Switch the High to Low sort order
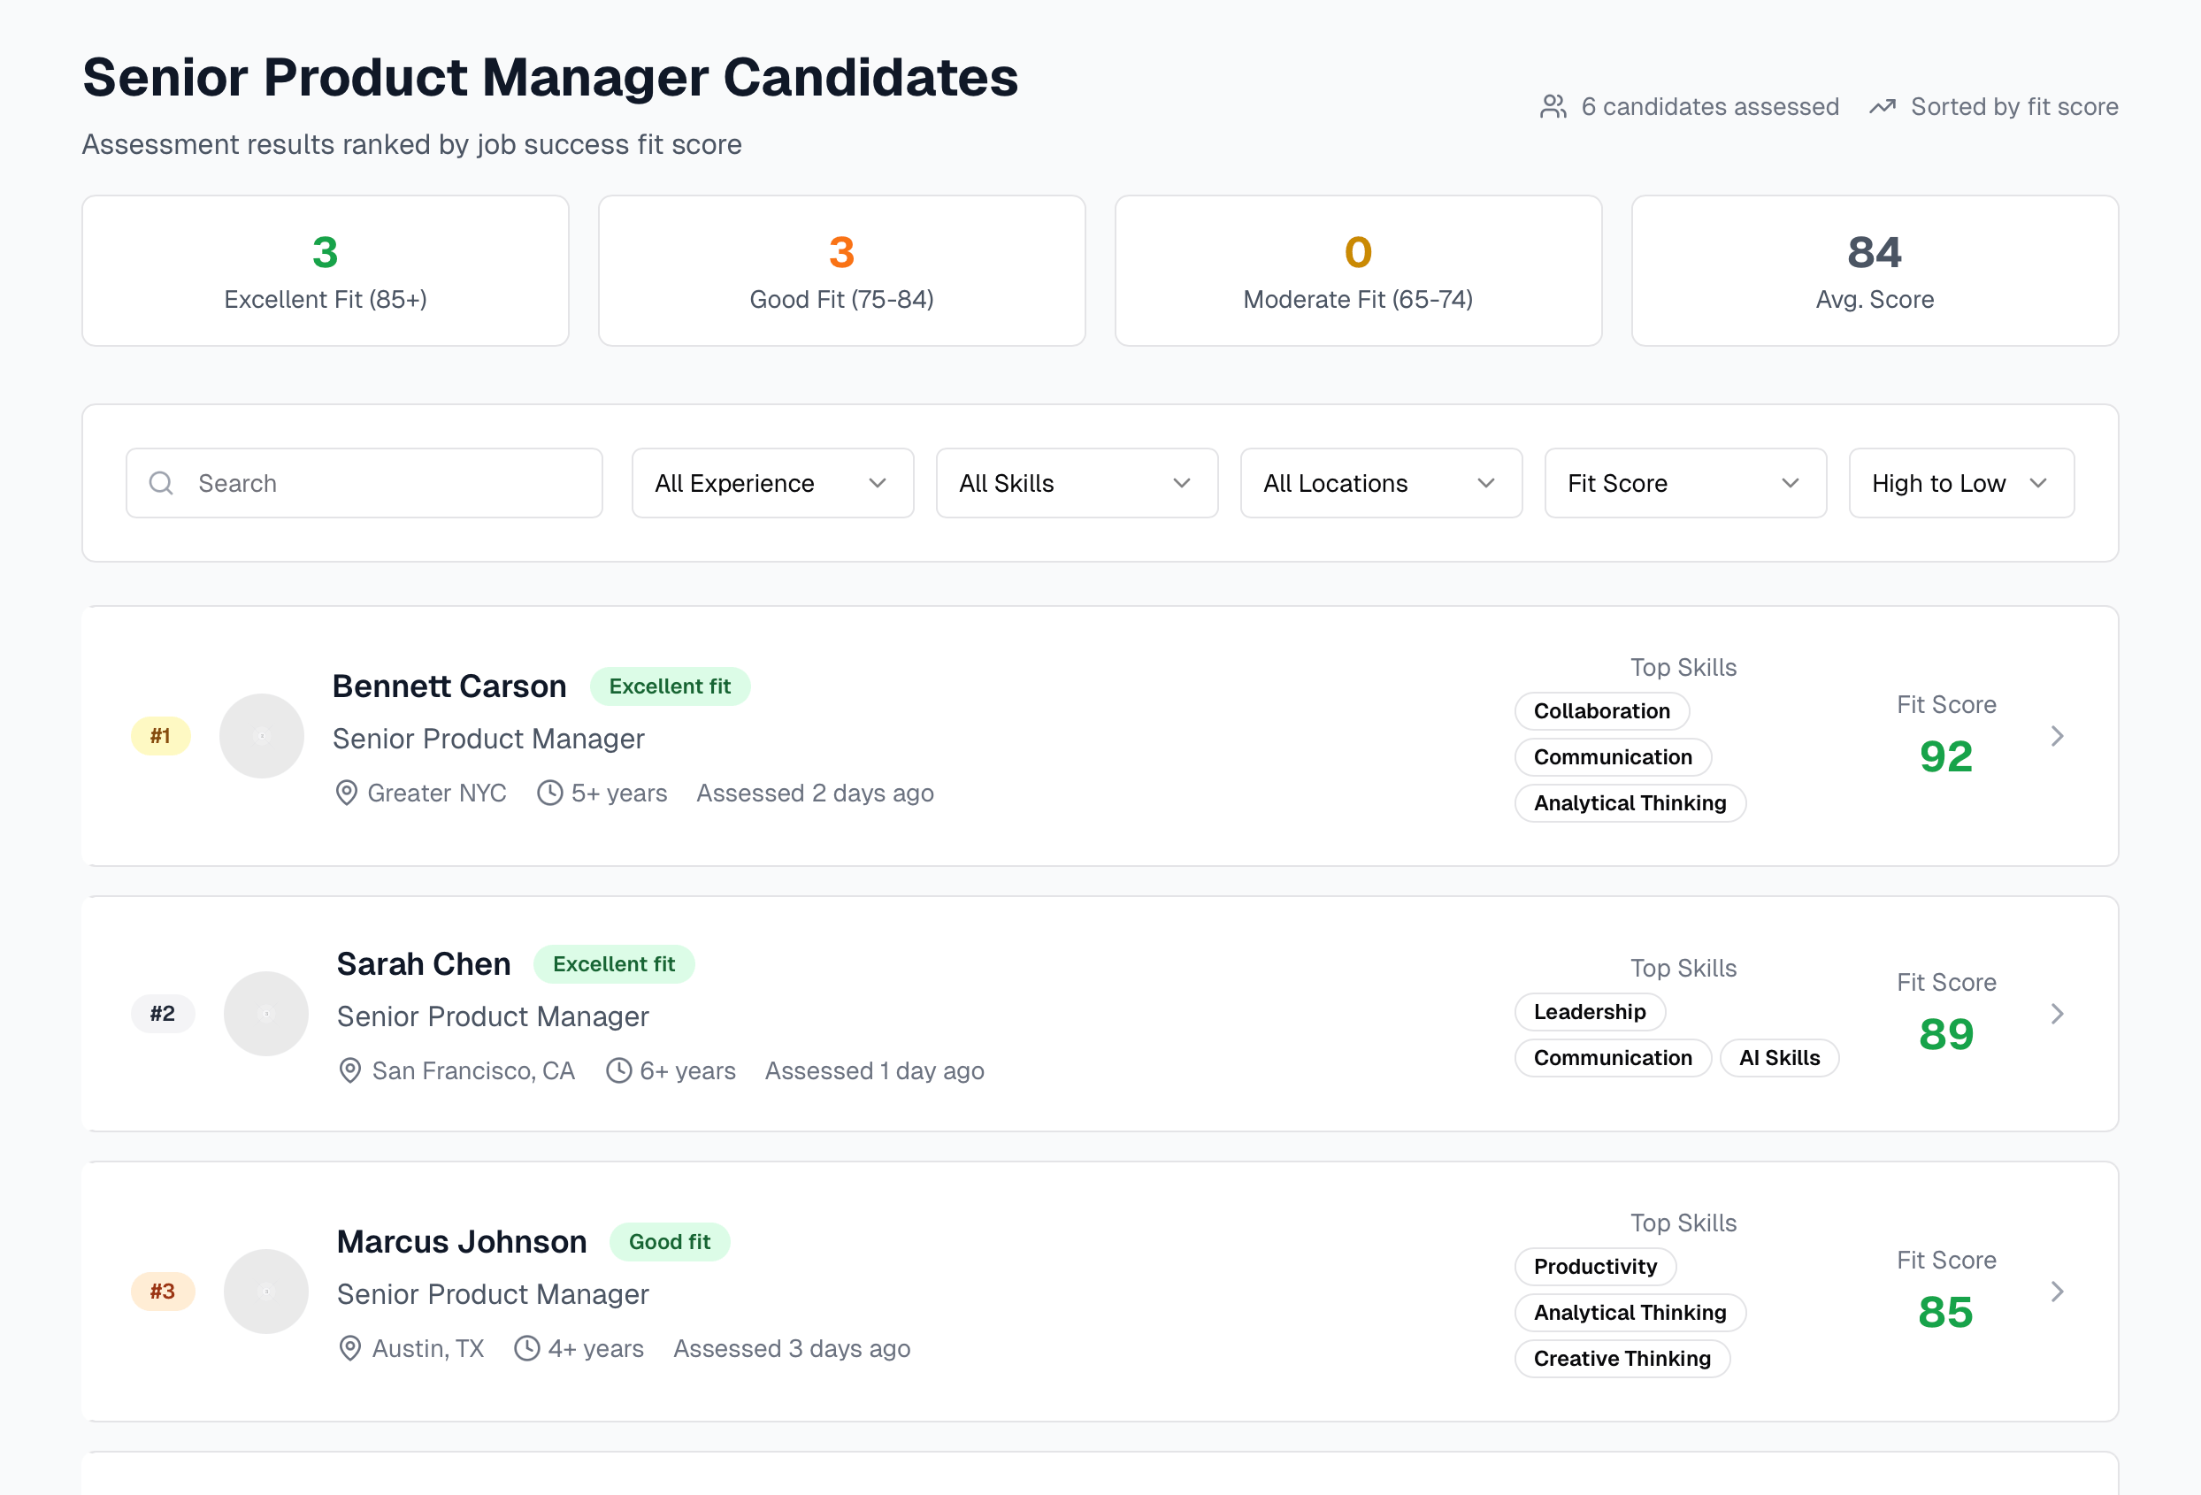 click(1960, 483)
